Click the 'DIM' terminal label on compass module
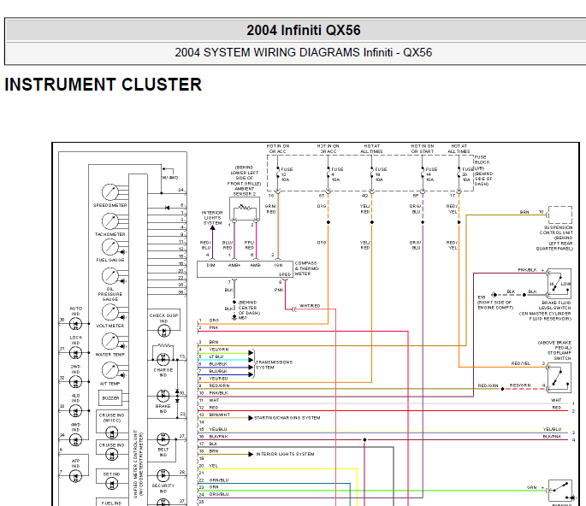The width and height of the screenshot is (586, 506). coord(210,265)
